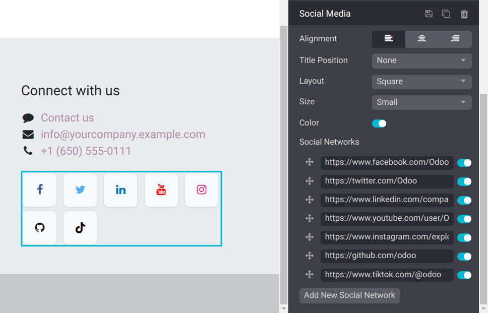The width and height of the screenshot is (488, 313).
Task: Open the Title Position dropdown
Action: pyautogui.click(x=421, y=60)
